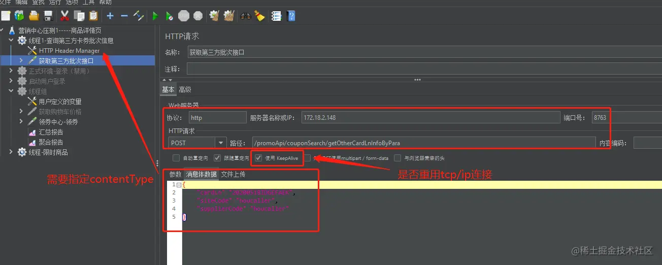Click the Shutdown test icon

pos(198,16)
